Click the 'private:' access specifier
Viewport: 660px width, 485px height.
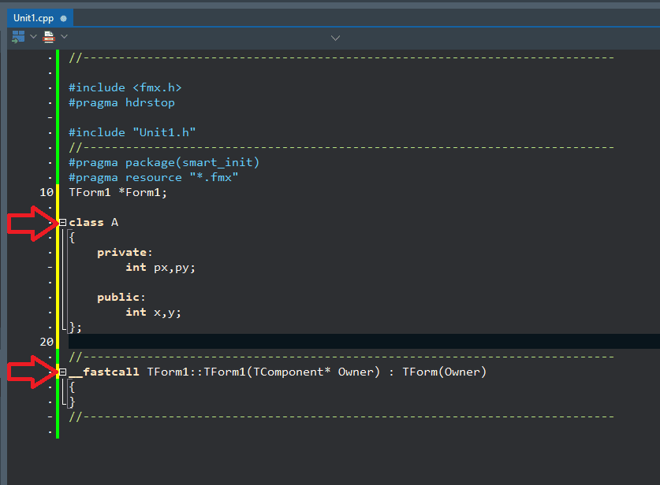(125, 253)
